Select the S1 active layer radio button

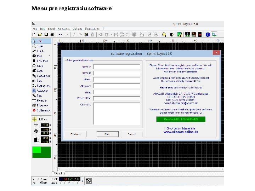point(65,183)
